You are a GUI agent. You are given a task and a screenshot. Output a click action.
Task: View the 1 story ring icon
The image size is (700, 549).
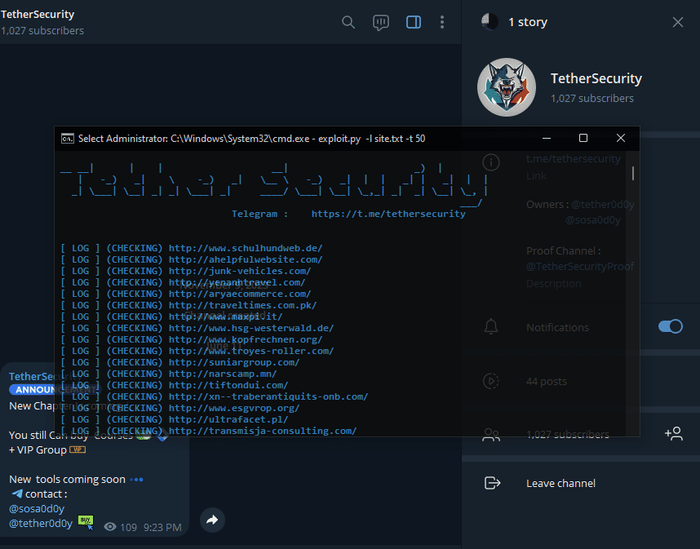click(x=490, y=21)
